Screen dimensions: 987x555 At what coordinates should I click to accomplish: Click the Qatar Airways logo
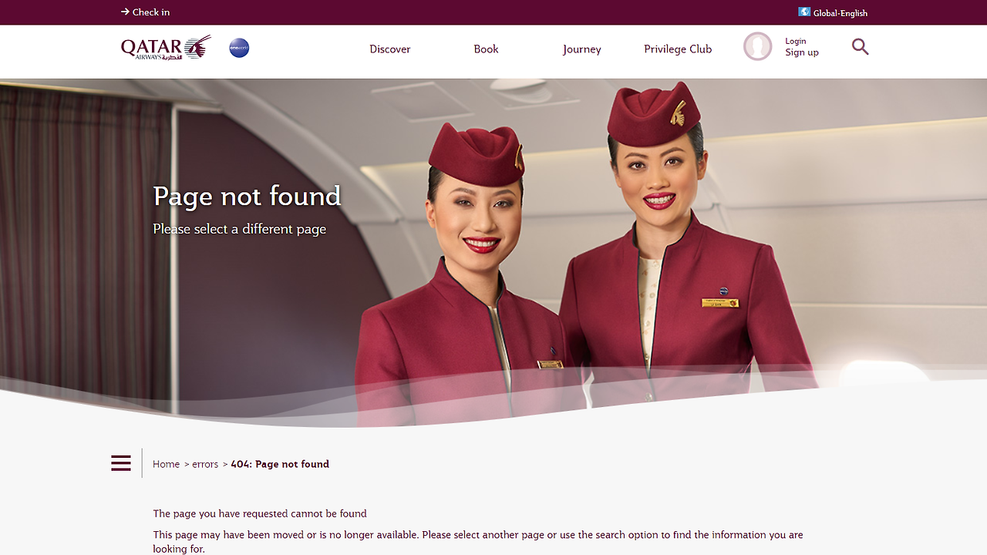pos(166,47)
